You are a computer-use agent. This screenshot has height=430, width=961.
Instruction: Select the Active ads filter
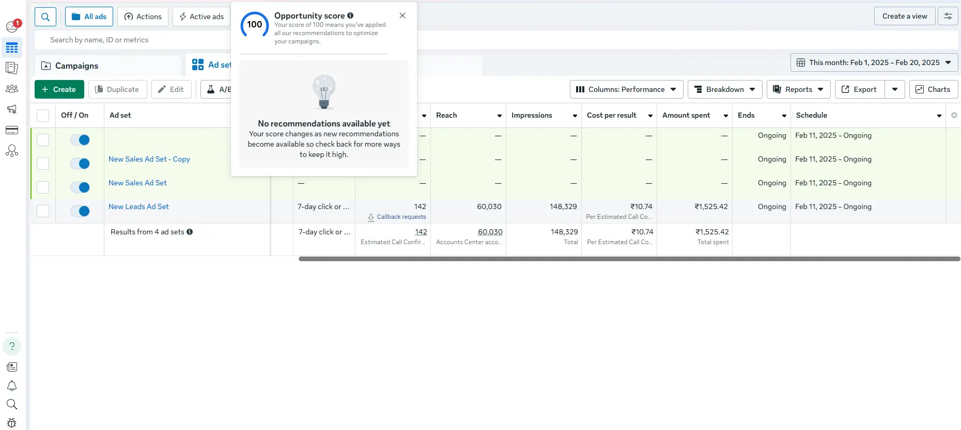pyautogui.click(x=202, y=17)
